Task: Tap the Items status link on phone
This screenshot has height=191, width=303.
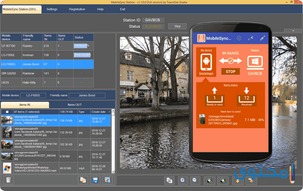Action: coord(231,85)
